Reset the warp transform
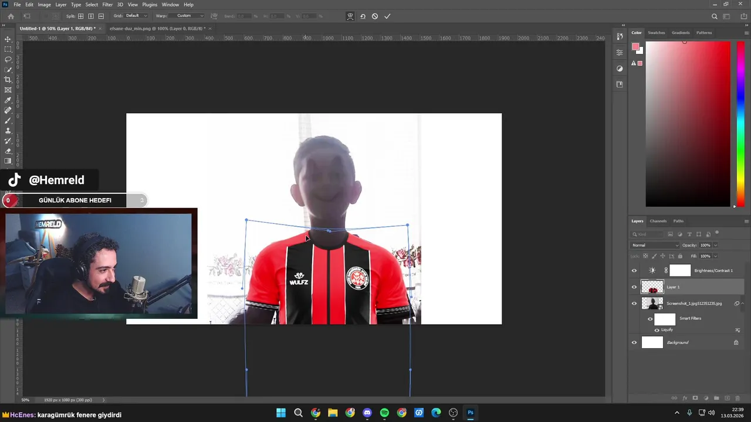 click(363, 16)
